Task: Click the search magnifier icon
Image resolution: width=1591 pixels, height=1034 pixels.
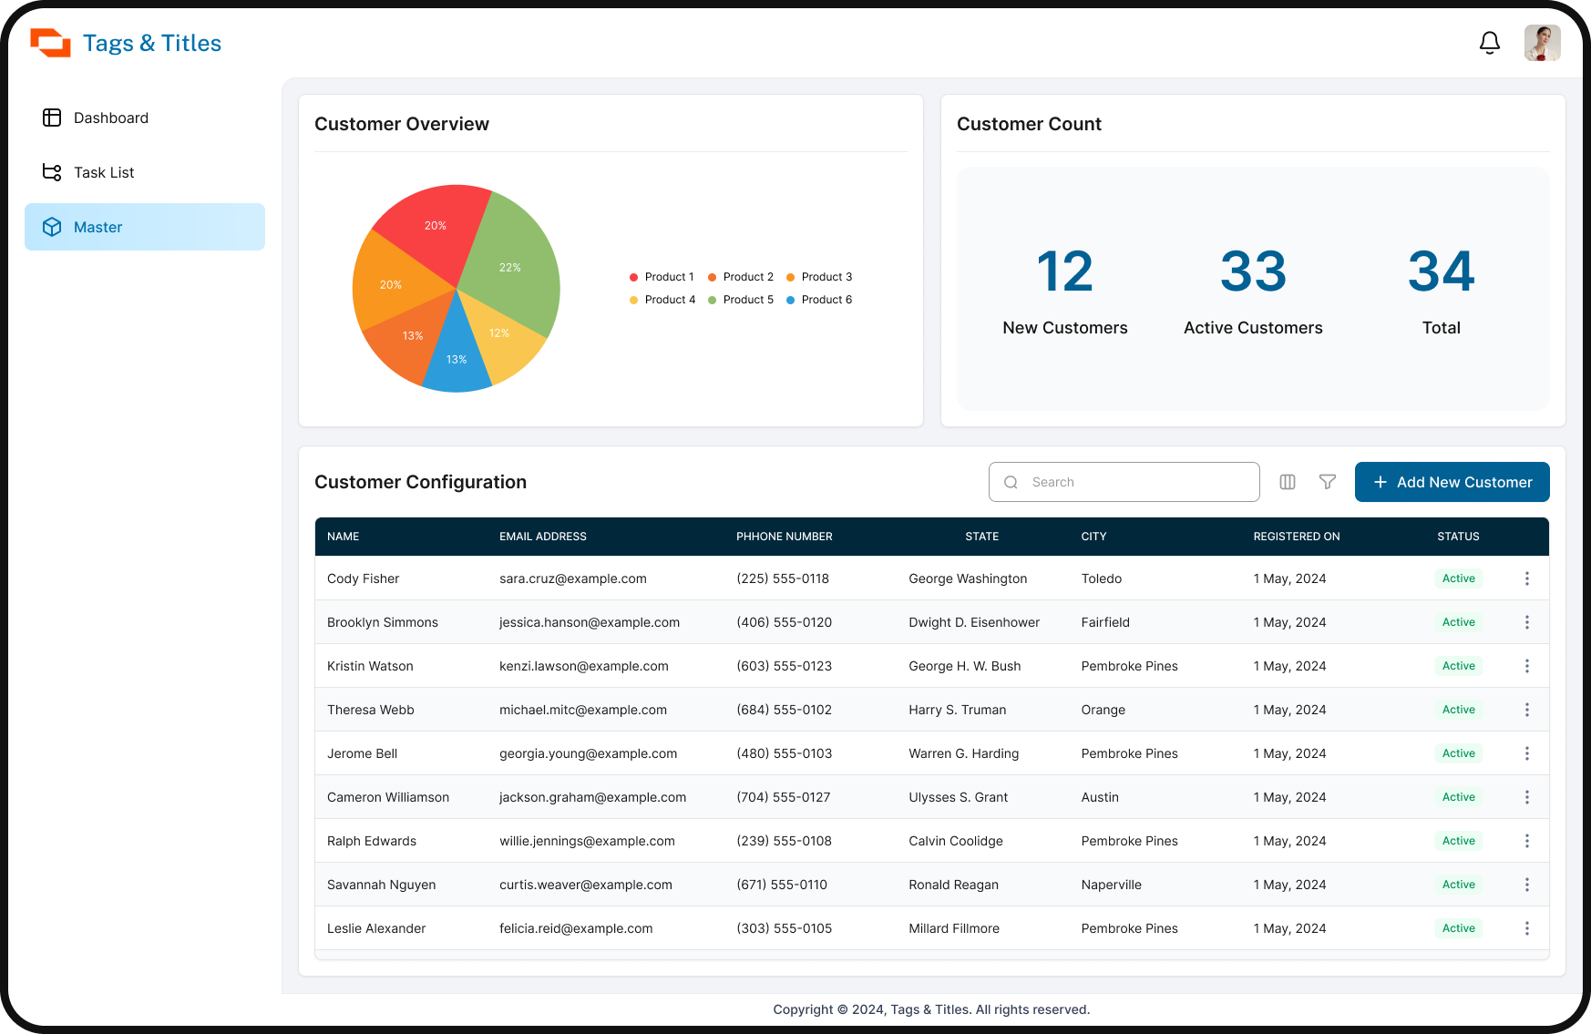Action: point(1011,482)
